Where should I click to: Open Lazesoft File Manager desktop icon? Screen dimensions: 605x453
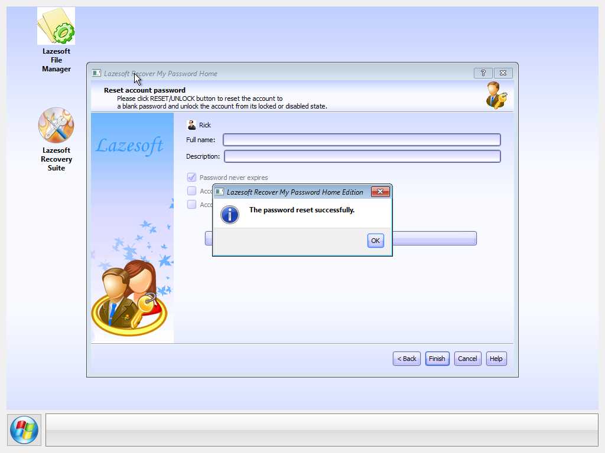[56, 40]
